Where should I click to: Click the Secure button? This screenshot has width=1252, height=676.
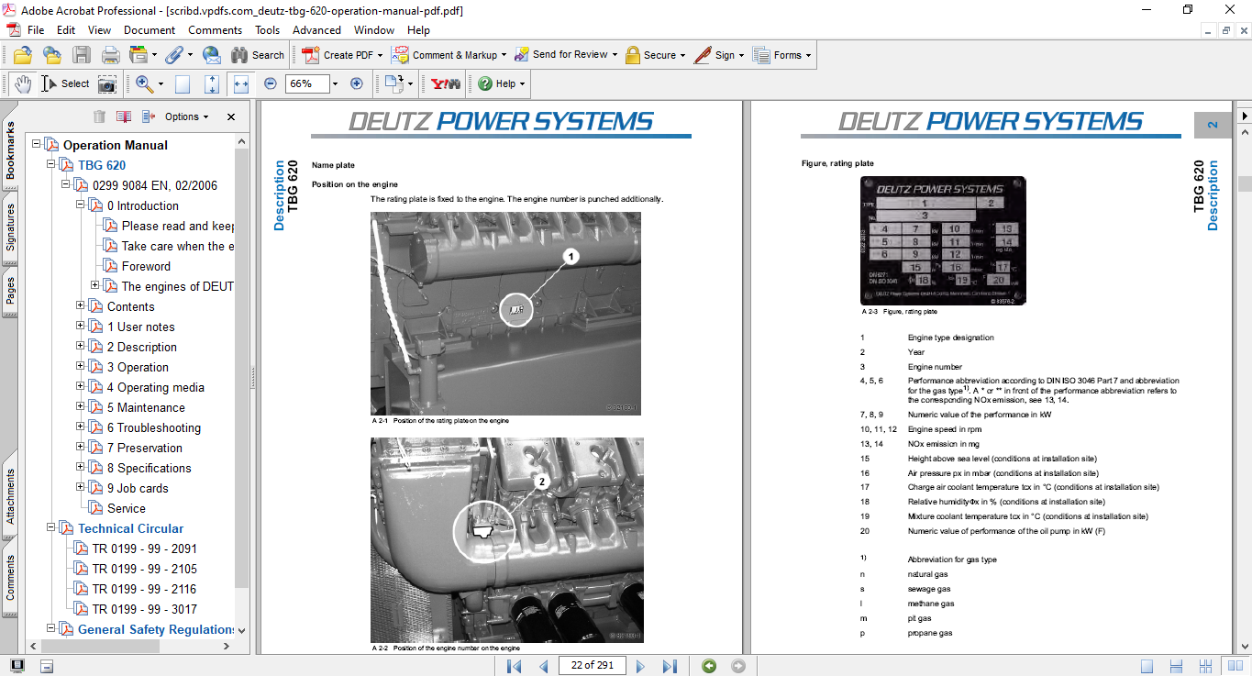coord(655,55)
